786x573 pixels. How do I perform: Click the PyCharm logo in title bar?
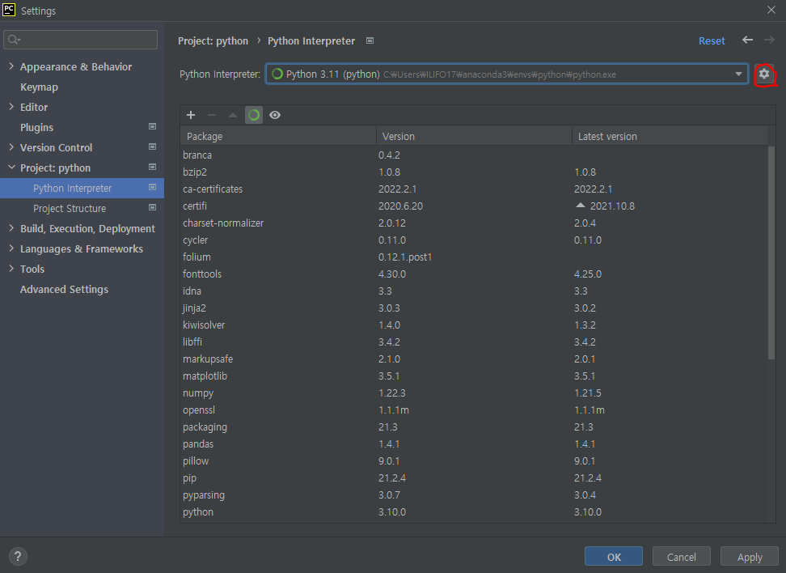coord(9,10)
